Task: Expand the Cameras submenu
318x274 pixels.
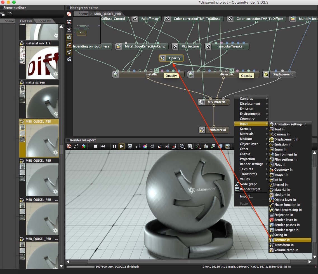Action: point(251,99)
